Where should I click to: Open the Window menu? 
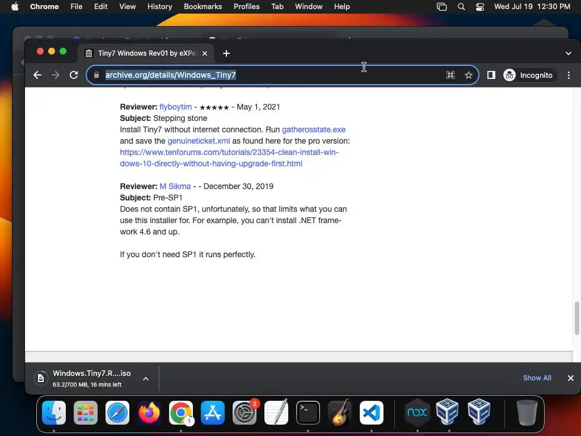click(309, 7)
